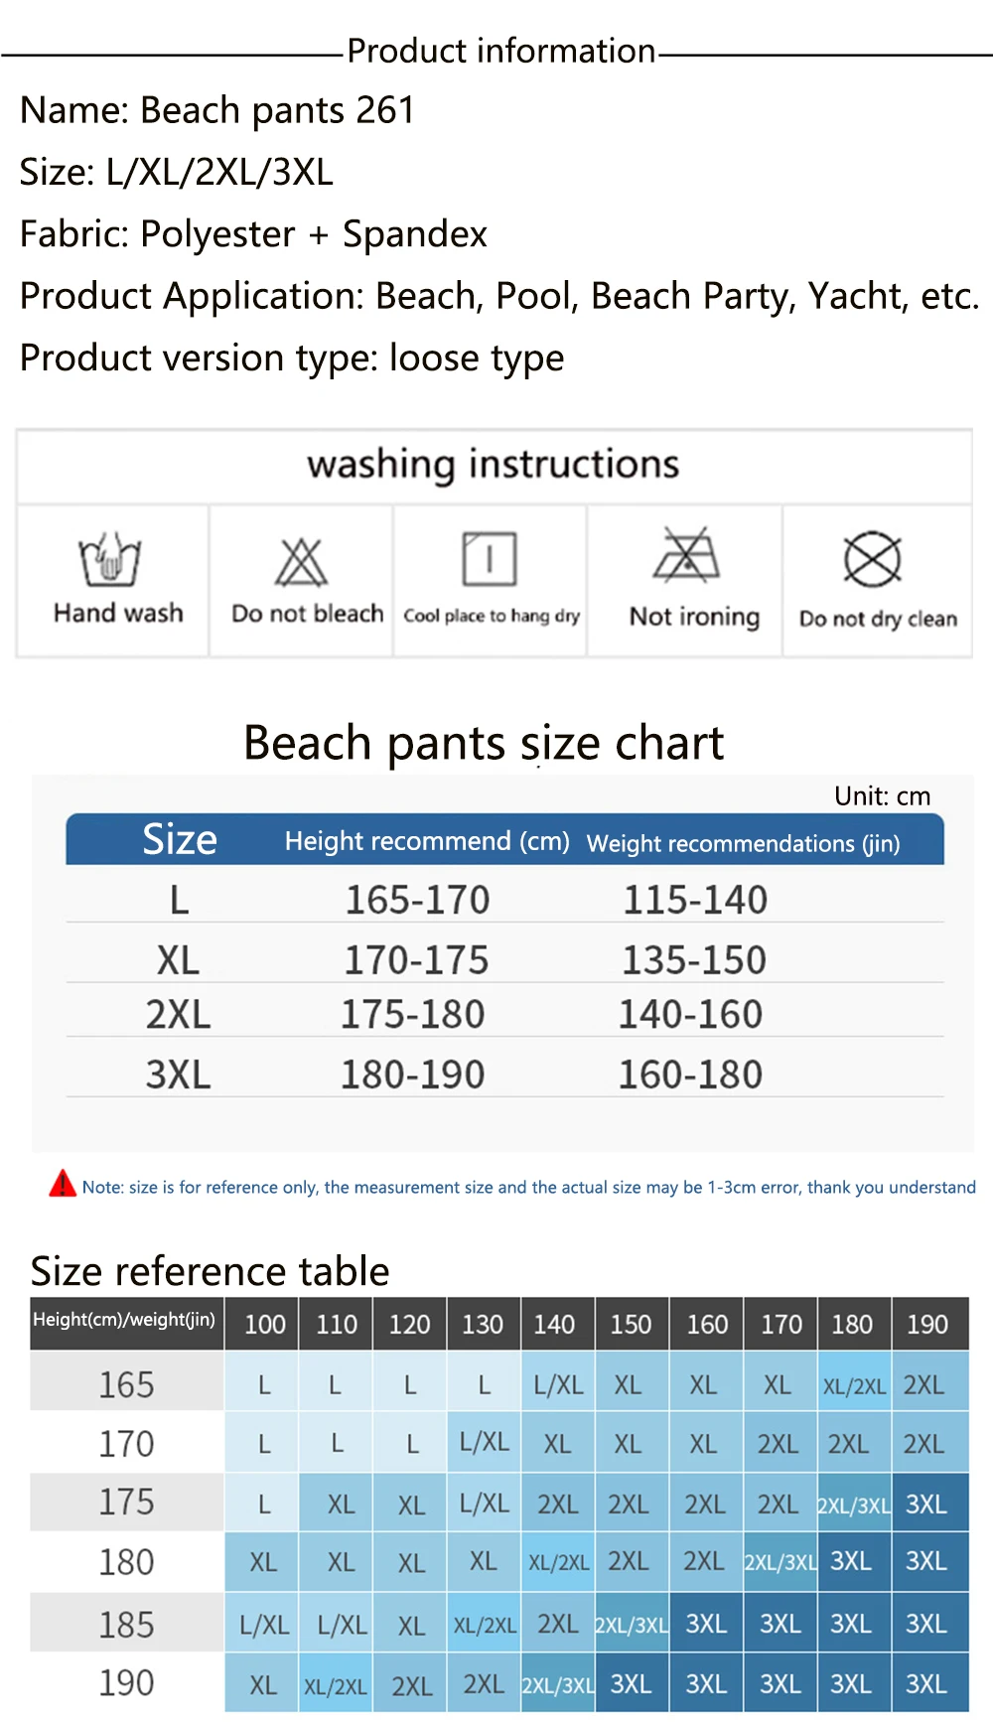The height and width of the screenshot is (1722, 993).
Task: Click the 165-170 height value
Action: (x=417, y=900)
